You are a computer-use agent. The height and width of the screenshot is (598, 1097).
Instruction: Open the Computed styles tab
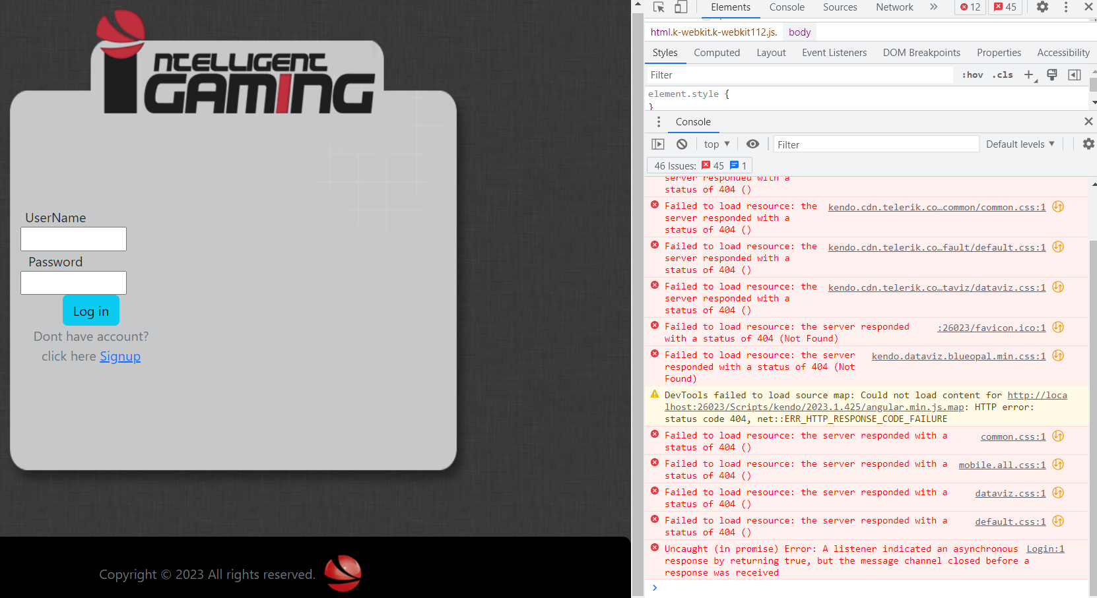pos(717,53)
